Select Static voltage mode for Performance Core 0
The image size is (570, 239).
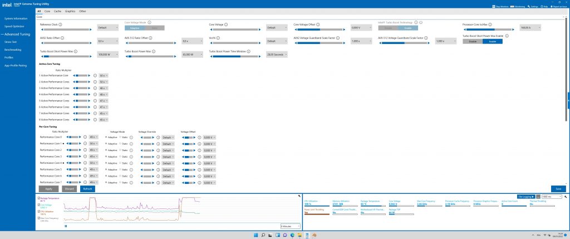coord(120,137)
